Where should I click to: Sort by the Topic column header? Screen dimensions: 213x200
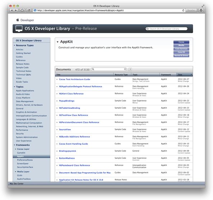145,75
